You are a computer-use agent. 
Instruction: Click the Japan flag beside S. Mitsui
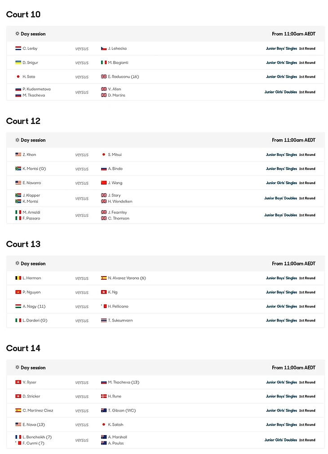[104, 154]
